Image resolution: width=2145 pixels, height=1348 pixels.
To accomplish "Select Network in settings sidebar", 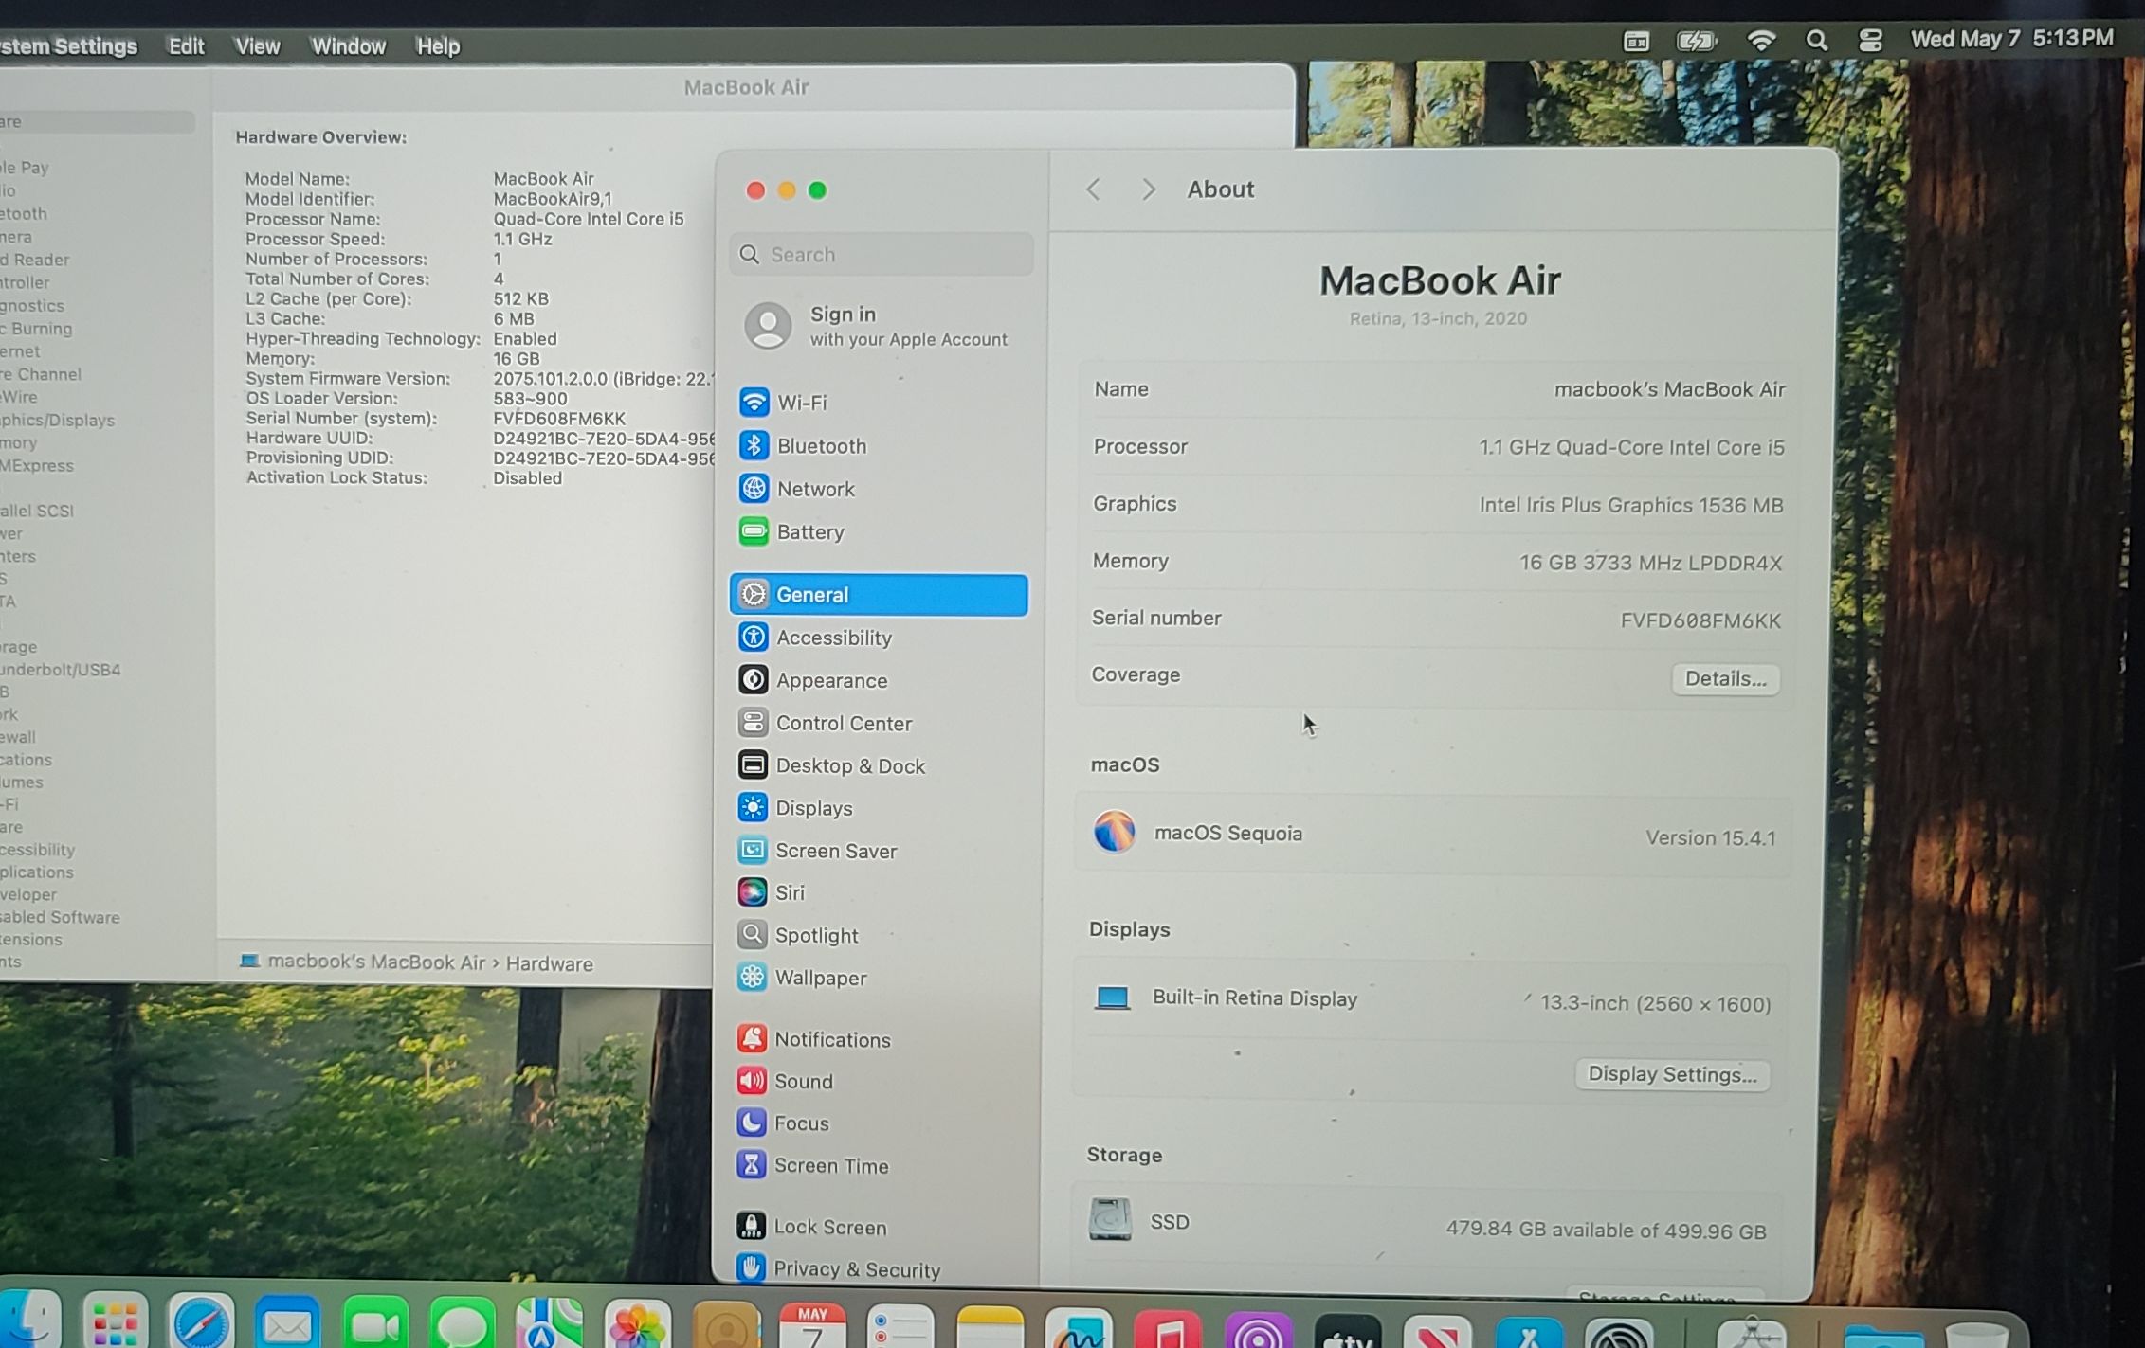I will click(814, 490).
